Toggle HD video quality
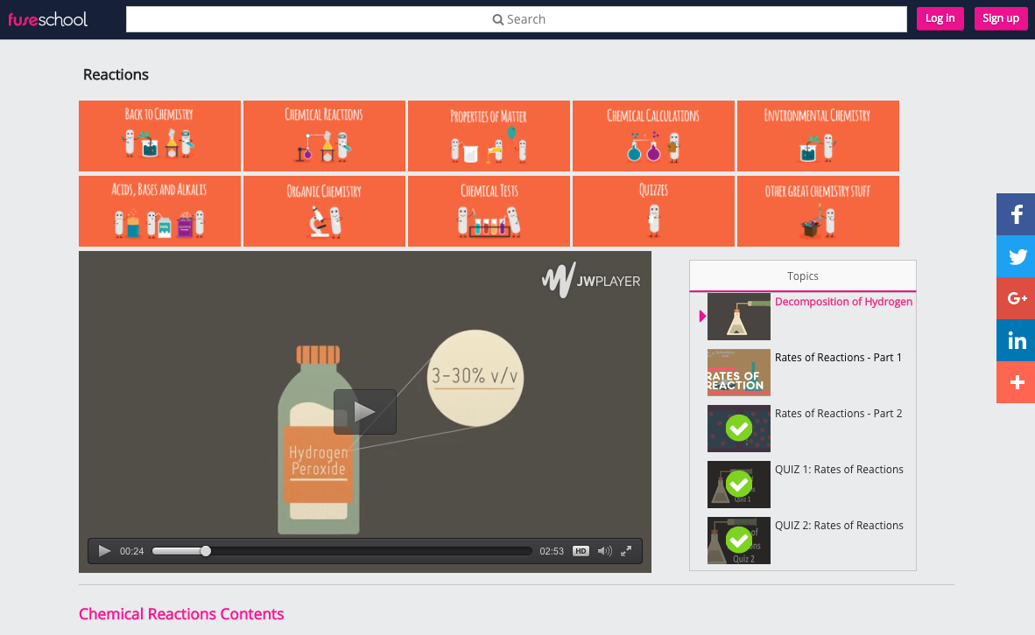The height and width of the screenshot is (635, 1035). [581, 551]
